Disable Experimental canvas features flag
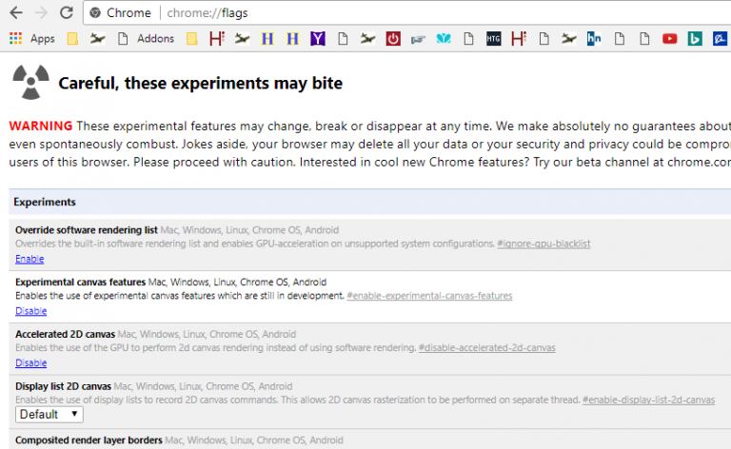This screenshot has width=731, height=449. 30,311
